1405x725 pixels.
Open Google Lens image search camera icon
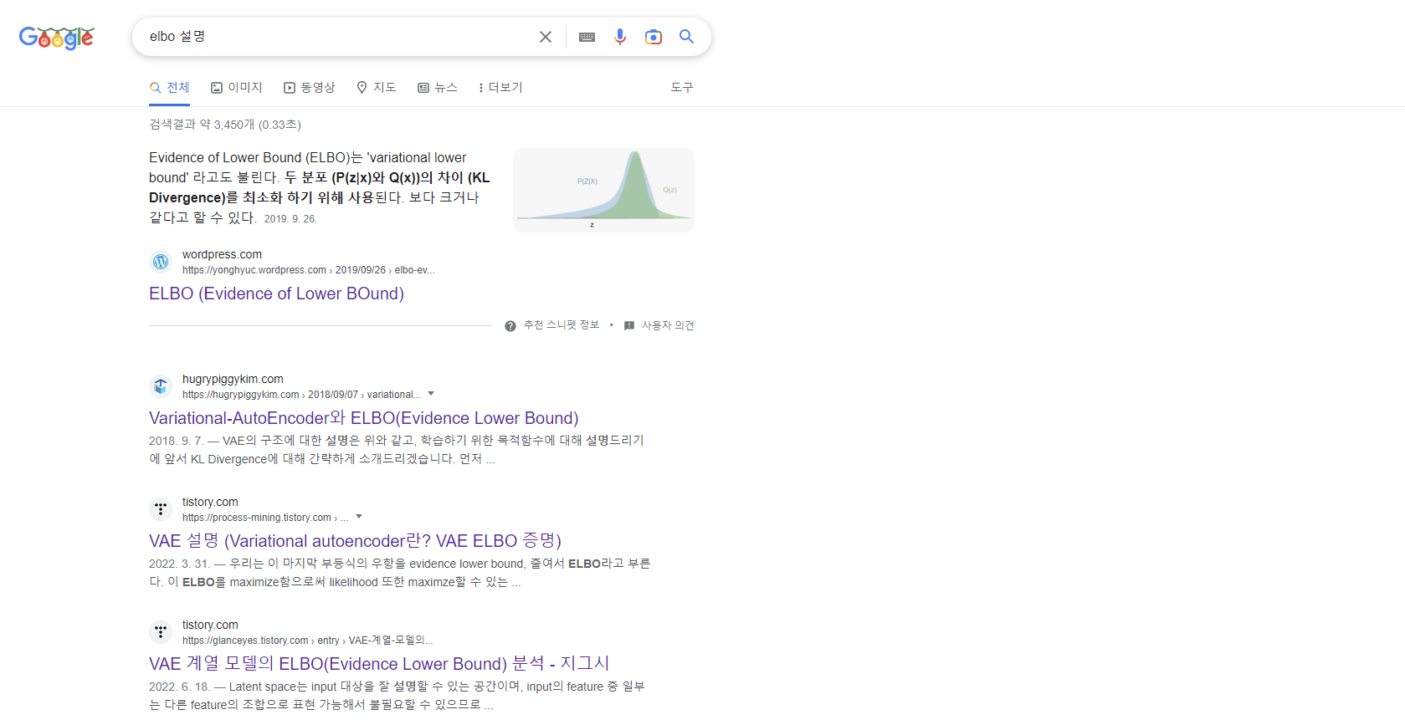pos(654,37)
